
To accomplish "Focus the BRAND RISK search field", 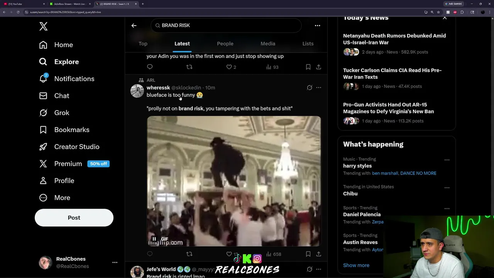I will pyautogui.click(x=226, y=25).
